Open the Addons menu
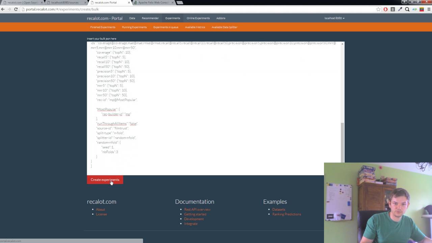The image size is (432, 243). pos(221,18)
